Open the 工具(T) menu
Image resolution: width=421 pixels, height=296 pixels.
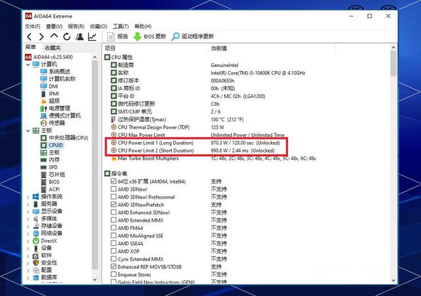120,26
